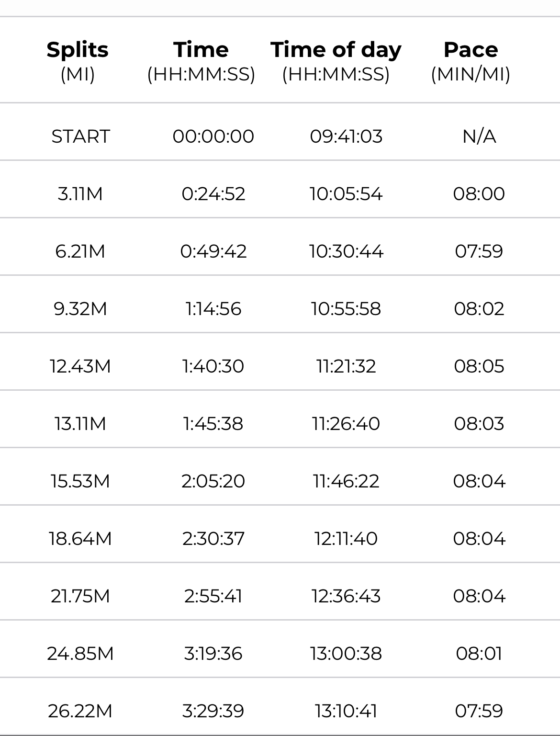Click the Pace column header
Viewport: 560px width, 736px height.
coord(470,50)
